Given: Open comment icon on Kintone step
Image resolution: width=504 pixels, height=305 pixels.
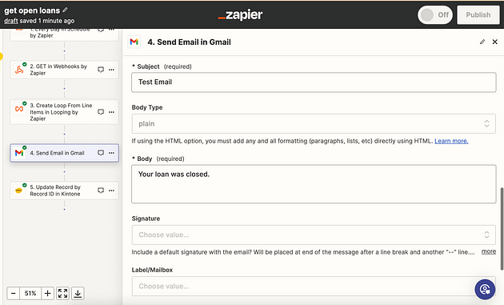Looking at the screenshot, I should coord(101,191).
